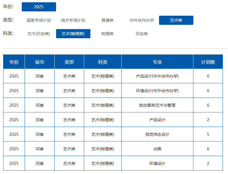228x174 pixels.
Task: Click 艺术(物理类) cell in the 航空服务艺术与管理 row
Action: [103, 105]
